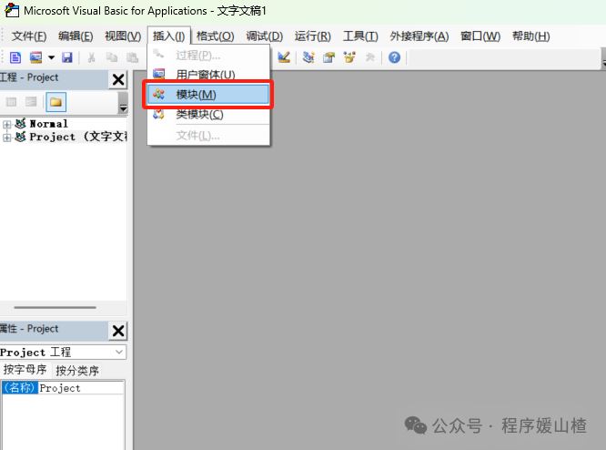Click the 插入(I) menu

[x=169, y=36]
